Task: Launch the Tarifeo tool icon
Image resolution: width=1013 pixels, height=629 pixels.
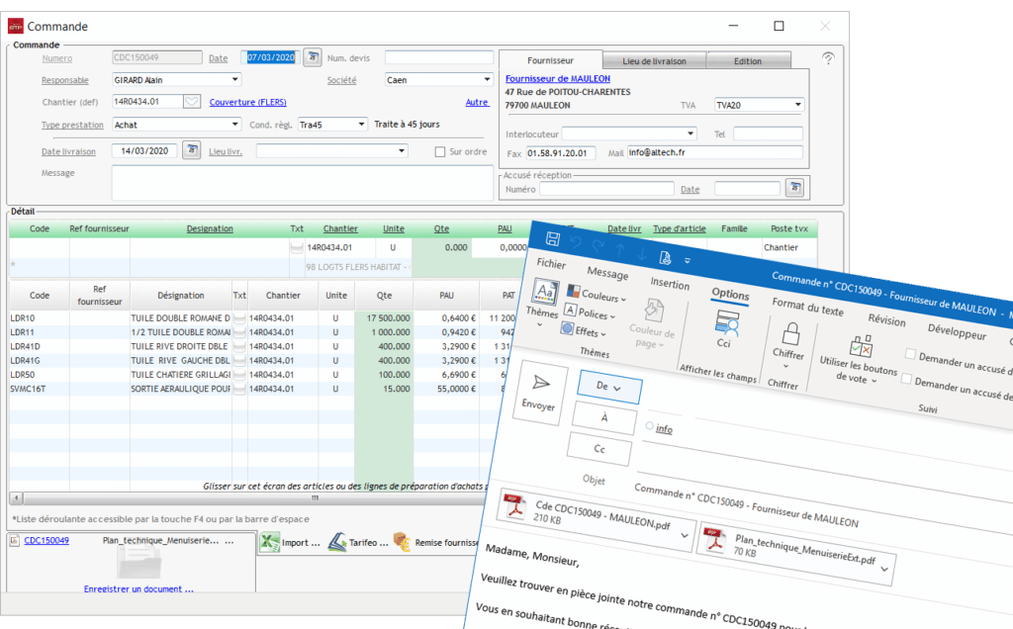Action: [x=337, y=542]
